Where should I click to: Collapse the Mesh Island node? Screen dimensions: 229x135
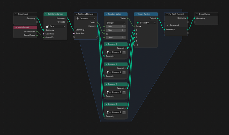click(x=16, y=27)
